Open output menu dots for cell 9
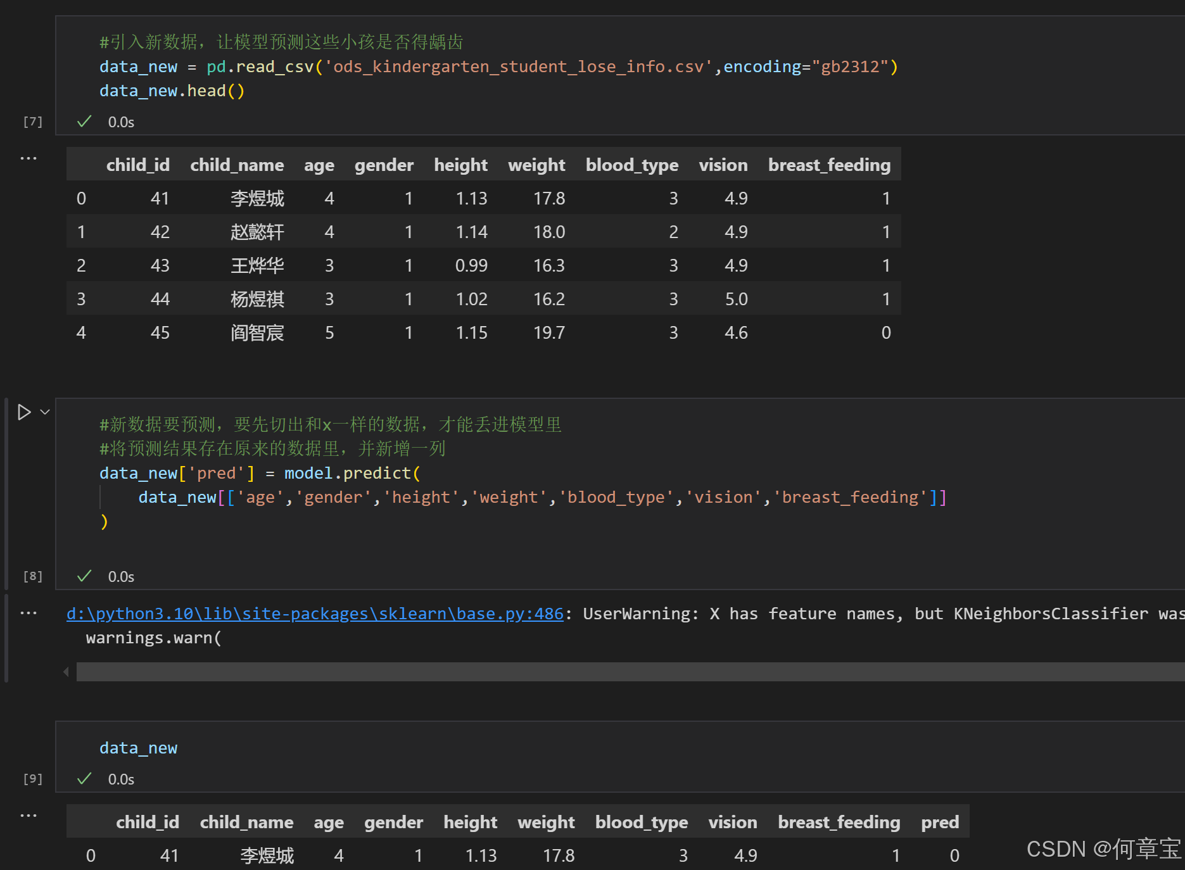 (x=29, y=815)
